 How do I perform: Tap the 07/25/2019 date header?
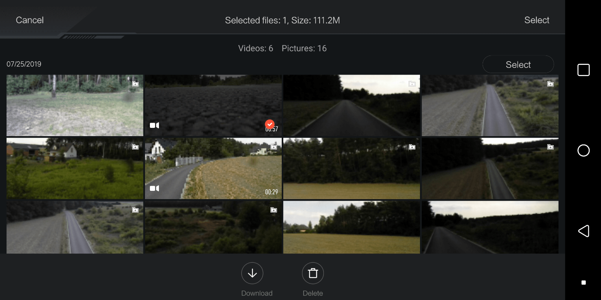24,64
